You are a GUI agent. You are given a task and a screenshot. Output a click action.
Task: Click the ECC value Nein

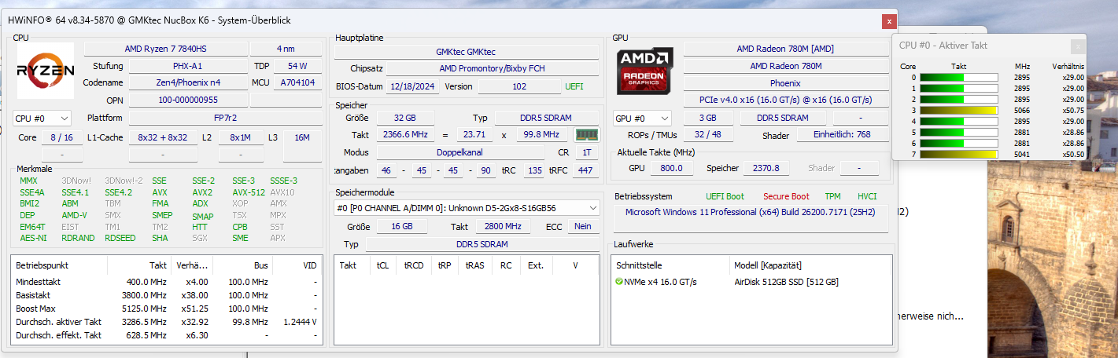tap(582, 226)
